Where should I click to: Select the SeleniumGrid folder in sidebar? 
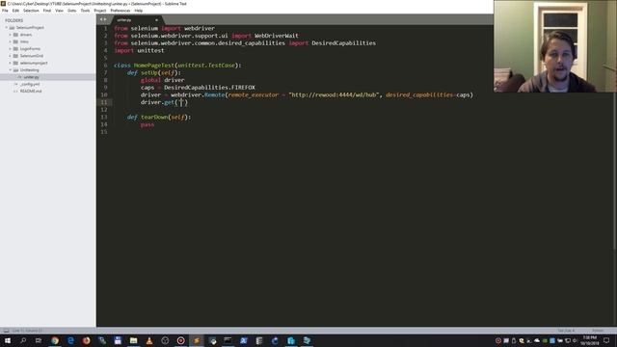click(x=32, y=56)
